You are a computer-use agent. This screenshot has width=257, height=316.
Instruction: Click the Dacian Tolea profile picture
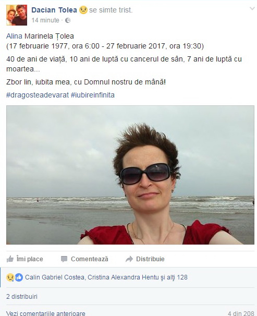click(17, 15)
